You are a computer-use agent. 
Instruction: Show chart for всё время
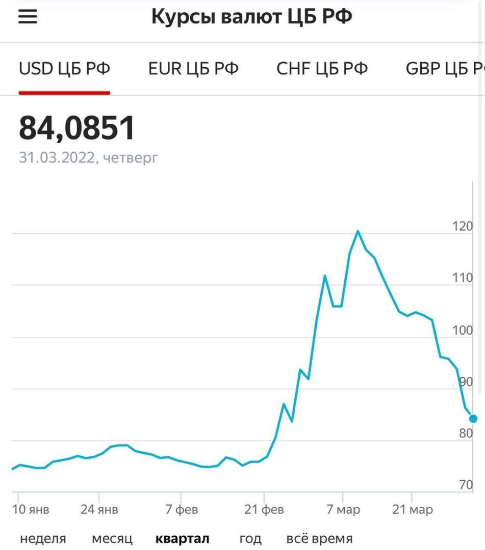(319, 538)
